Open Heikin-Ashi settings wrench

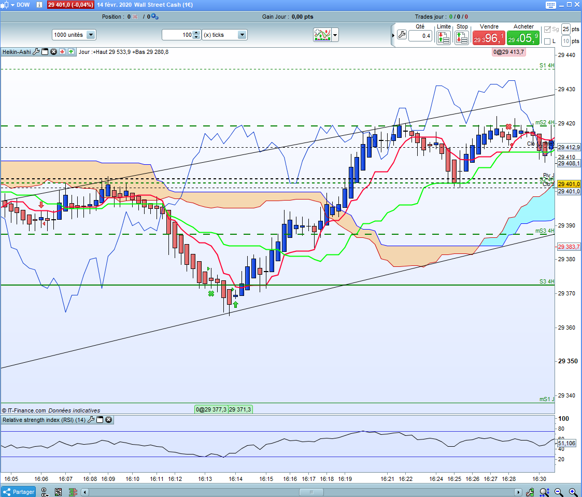coord(36,52)
